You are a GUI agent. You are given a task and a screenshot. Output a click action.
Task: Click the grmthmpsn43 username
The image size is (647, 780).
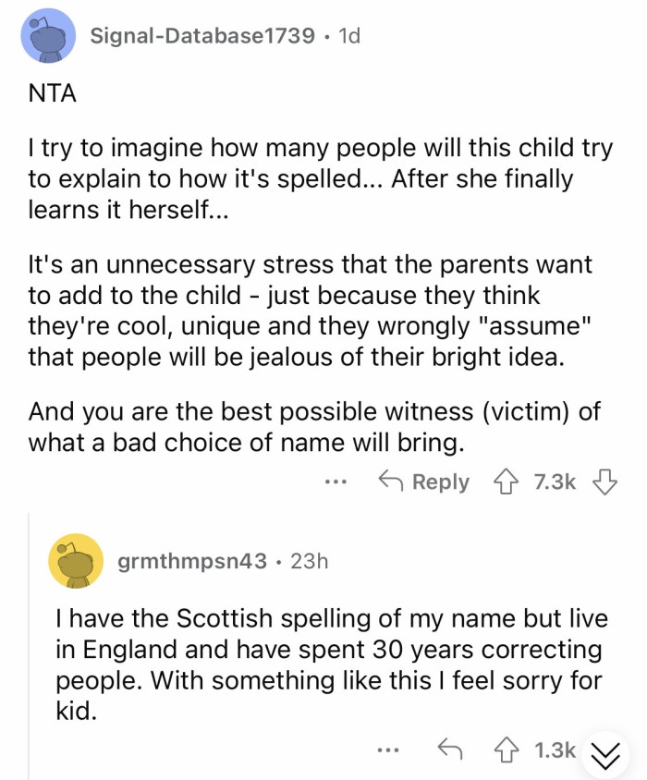(x=192, y=561)
